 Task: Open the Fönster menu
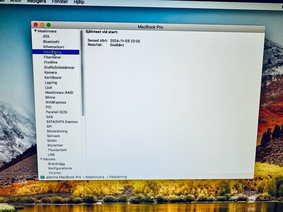tap(60, 2)
